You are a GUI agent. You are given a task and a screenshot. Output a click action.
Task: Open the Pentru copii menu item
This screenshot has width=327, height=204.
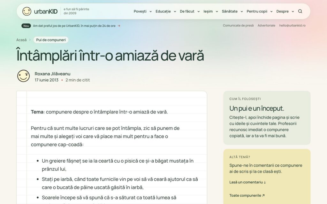click(257, 11)
